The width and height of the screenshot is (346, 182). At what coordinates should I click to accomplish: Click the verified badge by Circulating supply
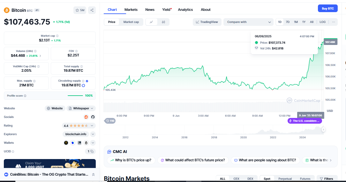[87, 81]
